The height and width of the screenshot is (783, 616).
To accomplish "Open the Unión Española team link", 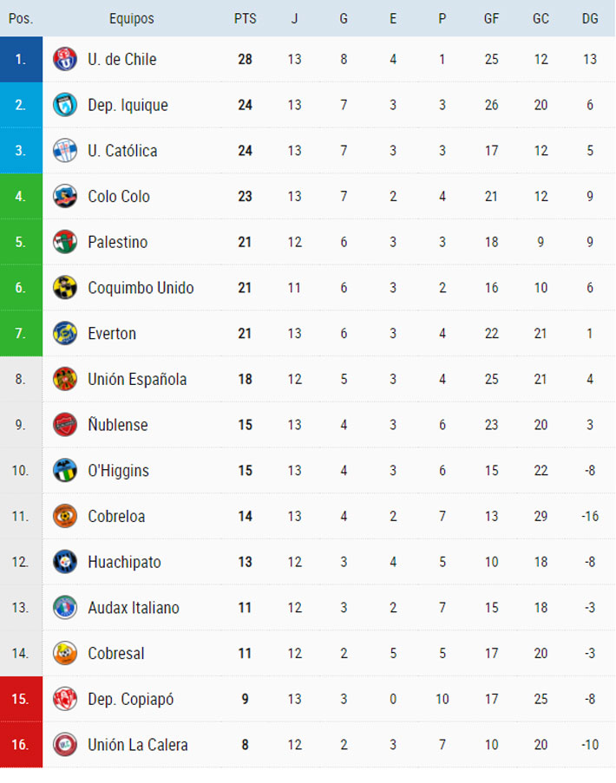I will pyautogui.click(x=137, y=379).
